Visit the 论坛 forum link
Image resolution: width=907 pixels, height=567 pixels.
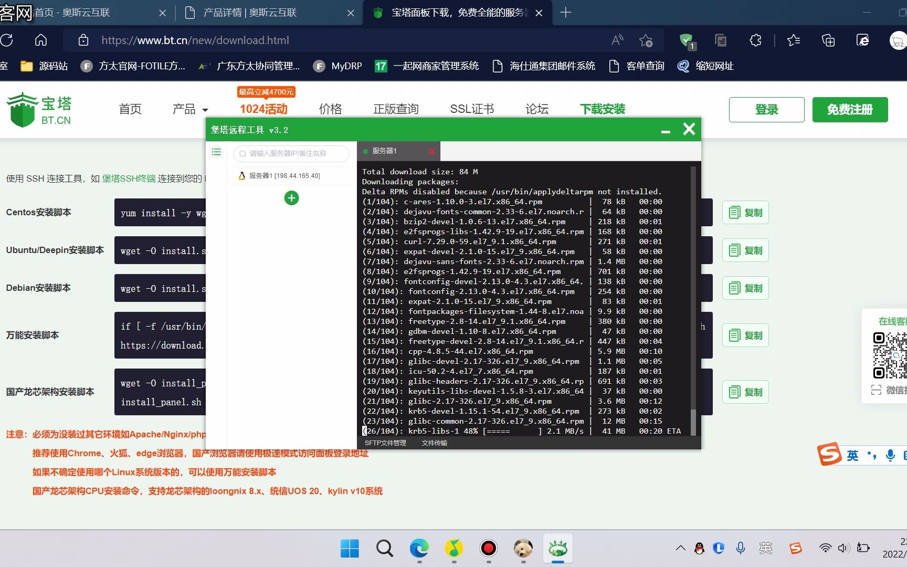point(537,109)
